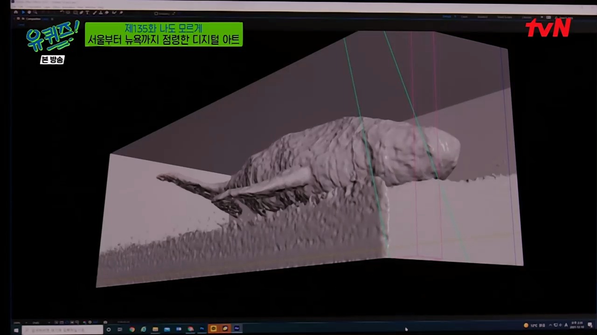Image resolution: width=597 pixels, height=335 pixels.
Task: Switch to the Composition viewer tab
Action: [35, 19]
